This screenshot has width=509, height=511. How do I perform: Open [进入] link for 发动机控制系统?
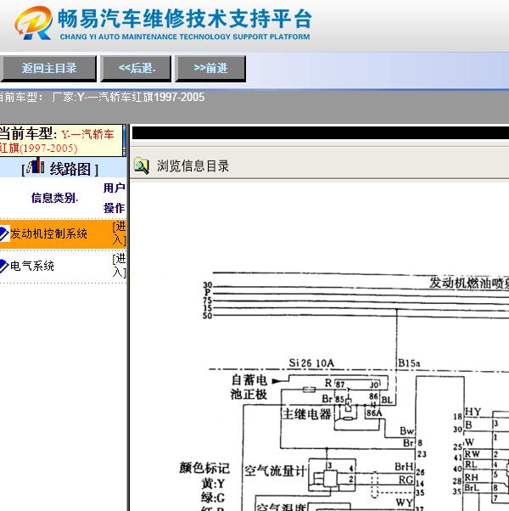tap(119, 233)
